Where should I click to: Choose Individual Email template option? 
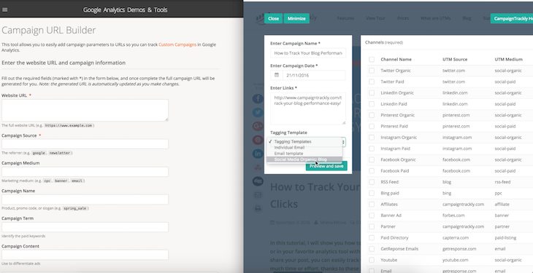tap(304, 148)
